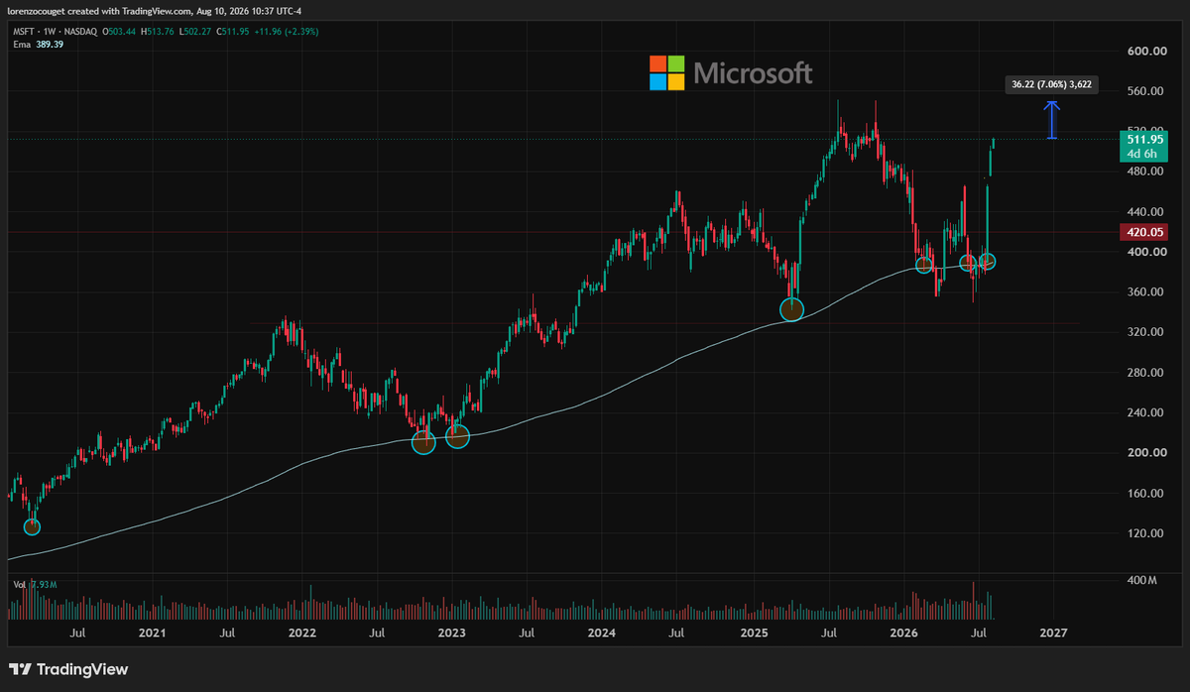
Task: Select the circle marker at the early 2023 low
Action: [x=457, y=435]
